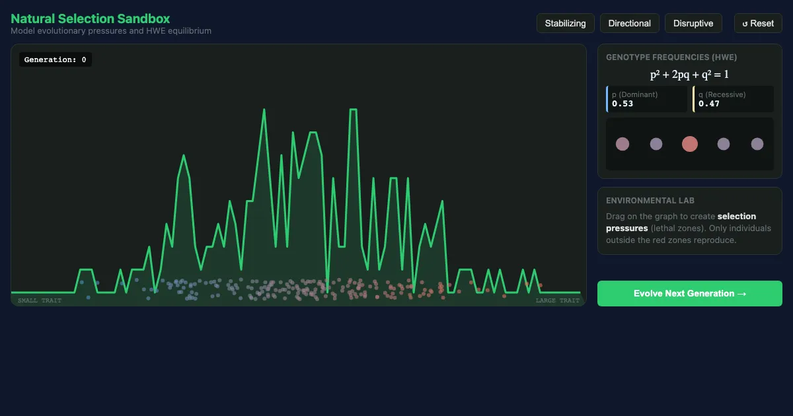Reset the simulation

[x=758, y=23]
